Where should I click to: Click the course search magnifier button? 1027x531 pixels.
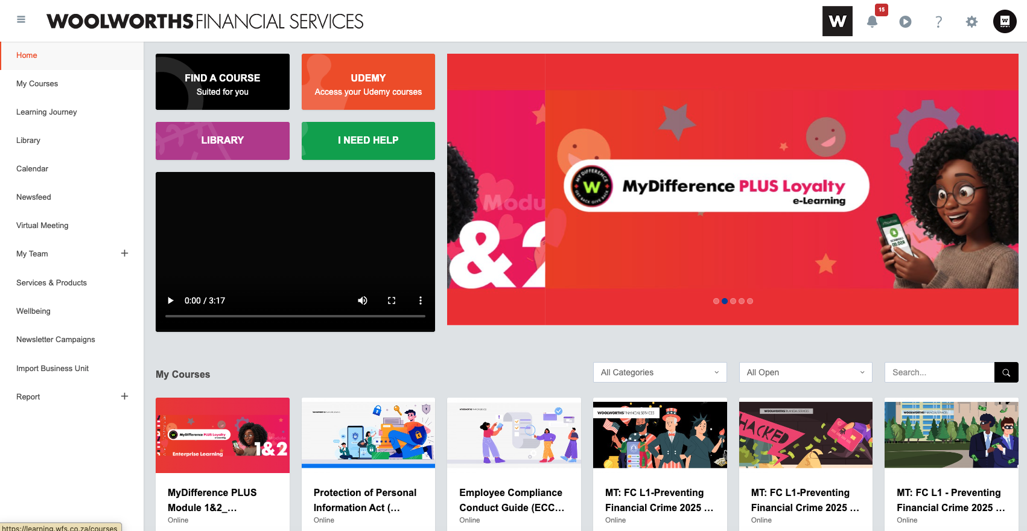[1006, 372]
